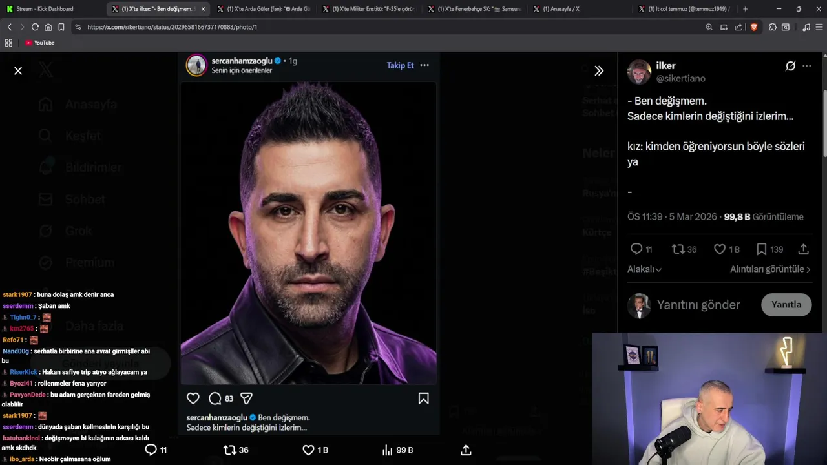
Task: Open the browser hamburger menu
Action: click(x=819, y=27)
